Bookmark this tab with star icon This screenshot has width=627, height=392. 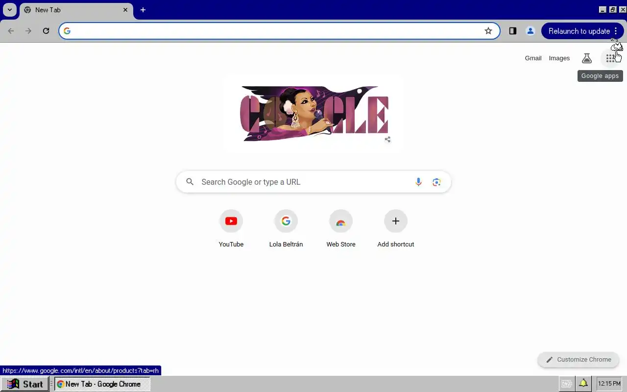coord(488,31)
